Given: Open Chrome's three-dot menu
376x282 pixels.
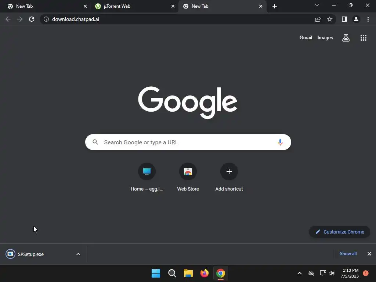Looking at the screenshot, I should click(x=368, y=19).
